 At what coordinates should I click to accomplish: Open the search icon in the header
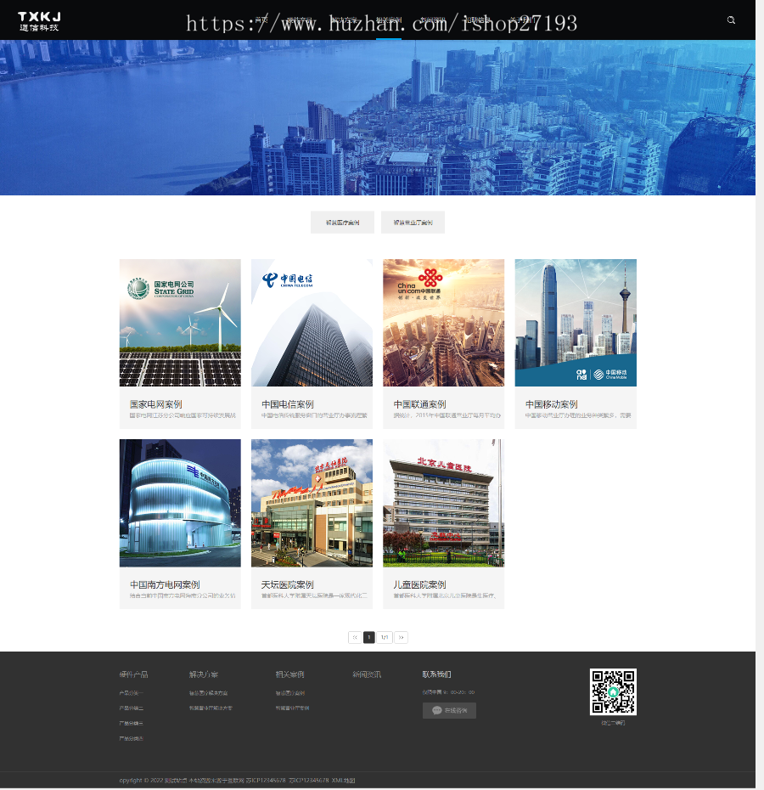click(731, 20)
